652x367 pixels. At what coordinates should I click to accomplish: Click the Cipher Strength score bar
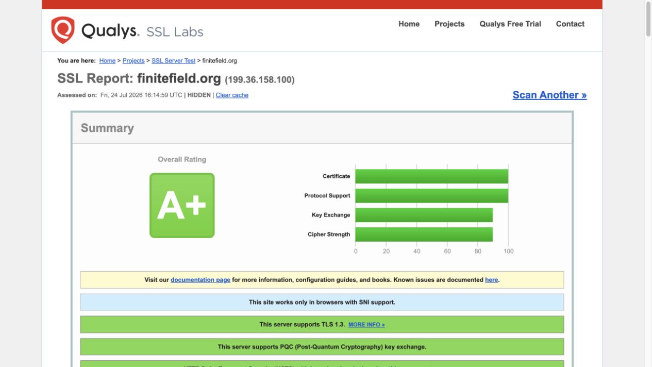pyautogui.click(x=424, y=235)
